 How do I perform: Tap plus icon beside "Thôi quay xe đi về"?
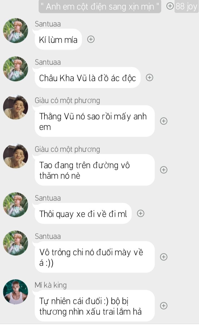[x=141, y=213]
